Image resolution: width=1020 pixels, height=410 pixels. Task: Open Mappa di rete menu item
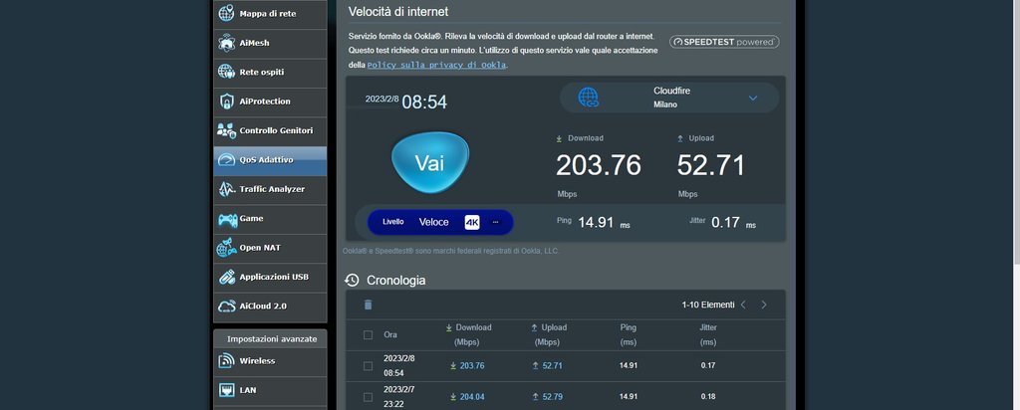(270, 14)
